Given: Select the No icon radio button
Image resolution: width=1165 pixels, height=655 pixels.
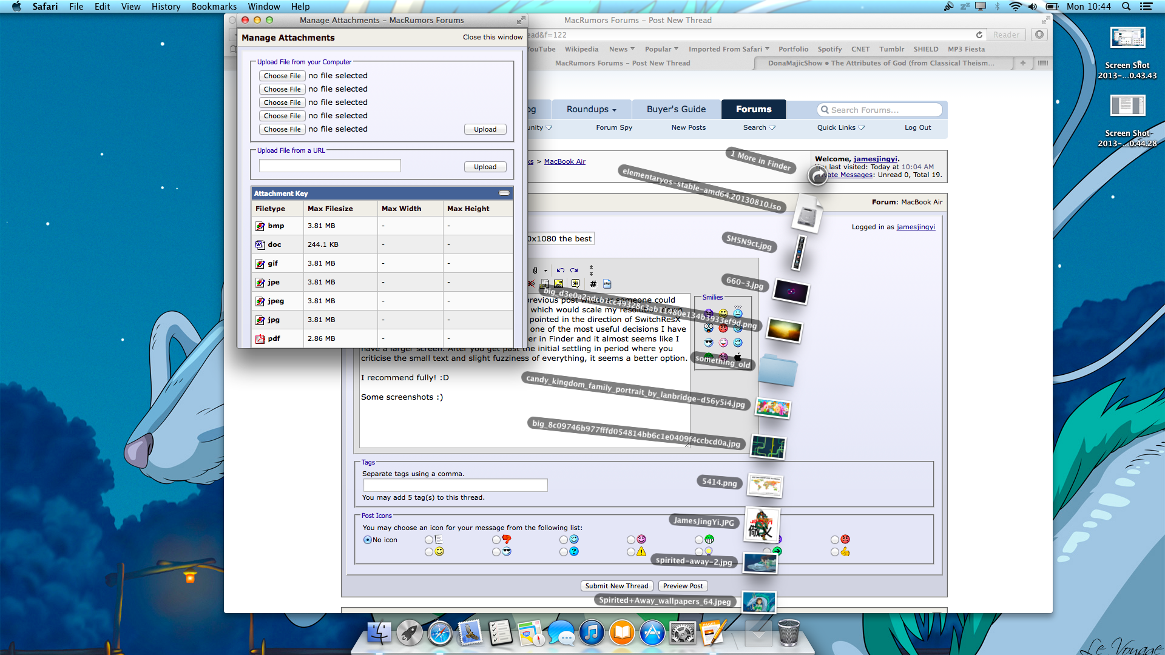Looking at the screenshot, I should click(x=367, y=540).
